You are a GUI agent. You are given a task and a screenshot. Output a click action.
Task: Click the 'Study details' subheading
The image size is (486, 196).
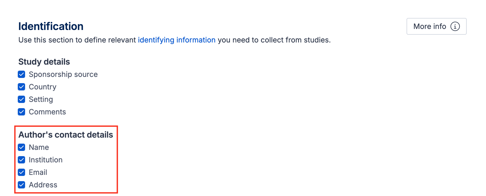click(x=44, y=62)
